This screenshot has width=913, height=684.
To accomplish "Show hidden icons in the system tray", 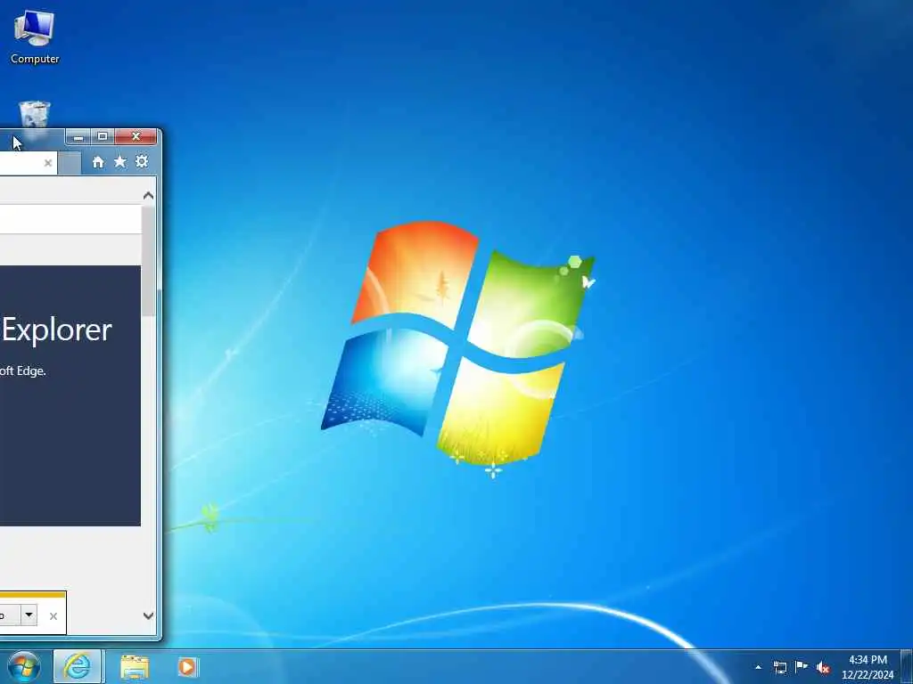I will (758, 667).
